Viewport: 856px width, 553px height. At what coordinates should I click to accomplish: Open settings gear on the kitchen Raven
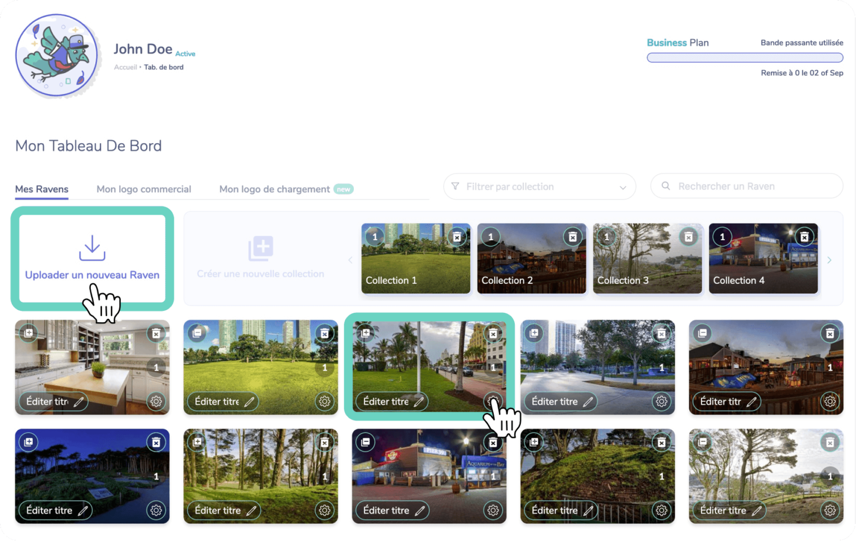156,401
